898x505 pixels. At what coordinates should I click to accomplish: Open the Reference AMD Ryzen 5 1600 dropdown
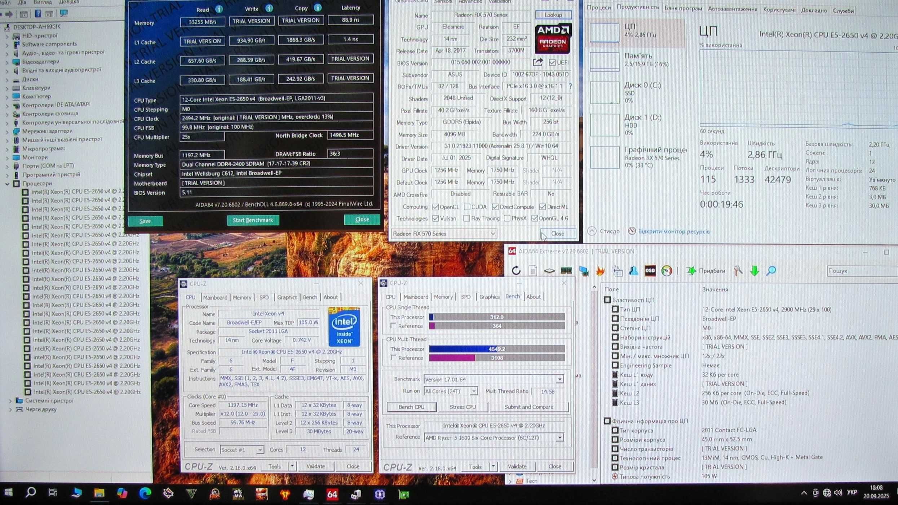click(494, 438)
